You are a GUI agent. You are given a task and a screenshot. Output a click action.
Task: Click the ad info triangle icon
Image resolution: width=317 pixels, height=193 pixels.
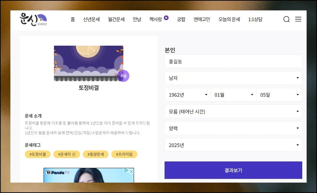coord(126,171)
